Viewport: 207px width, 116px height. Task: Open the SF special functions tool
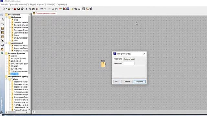[2, 37]
